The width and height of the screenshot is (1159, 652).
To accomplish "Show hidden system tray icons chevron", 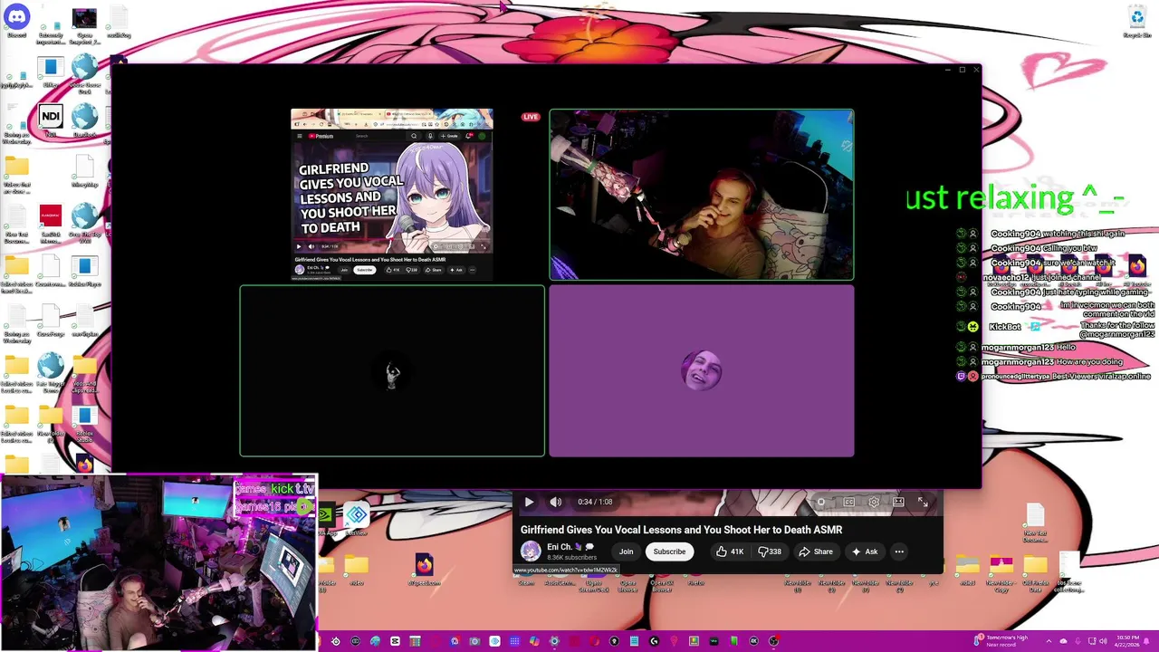I will point(1048,641).
